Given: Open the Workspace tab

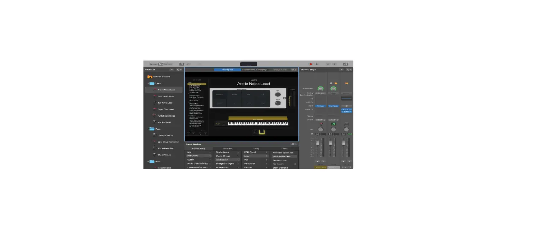Looking at the screenshot, I should [227, 70].
